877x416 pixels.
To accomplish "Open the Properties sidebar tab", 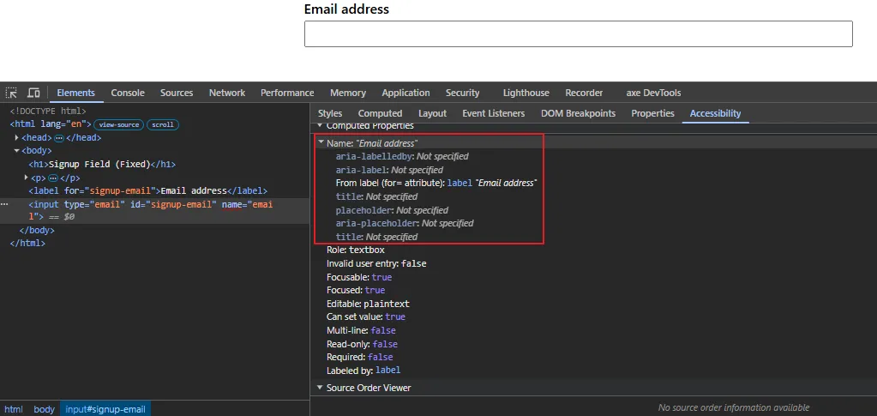I will (652, 114).
